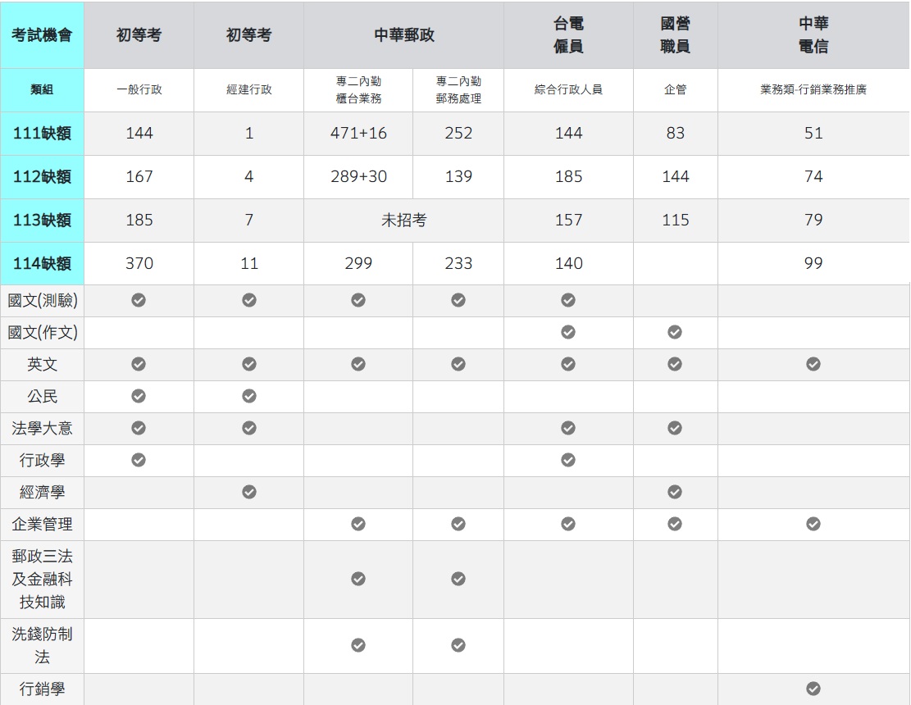The width and height of the screenshot is (911, 705).
Task: Click the 經濟學 checkmark under 經建行政
Action: pyautogui.click(x=249, y=492)
